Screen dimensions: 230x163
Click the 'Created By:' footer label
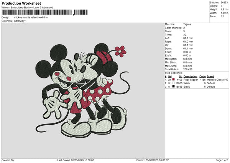coord(8,160)
